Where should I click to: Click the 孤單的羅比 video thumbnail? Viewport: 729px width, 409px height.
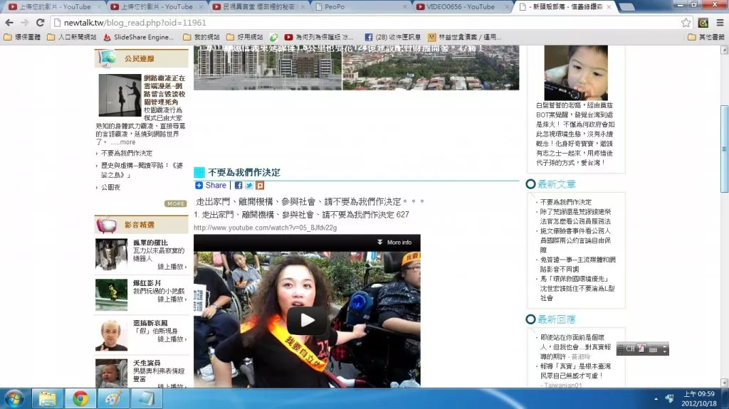[111, 254]
